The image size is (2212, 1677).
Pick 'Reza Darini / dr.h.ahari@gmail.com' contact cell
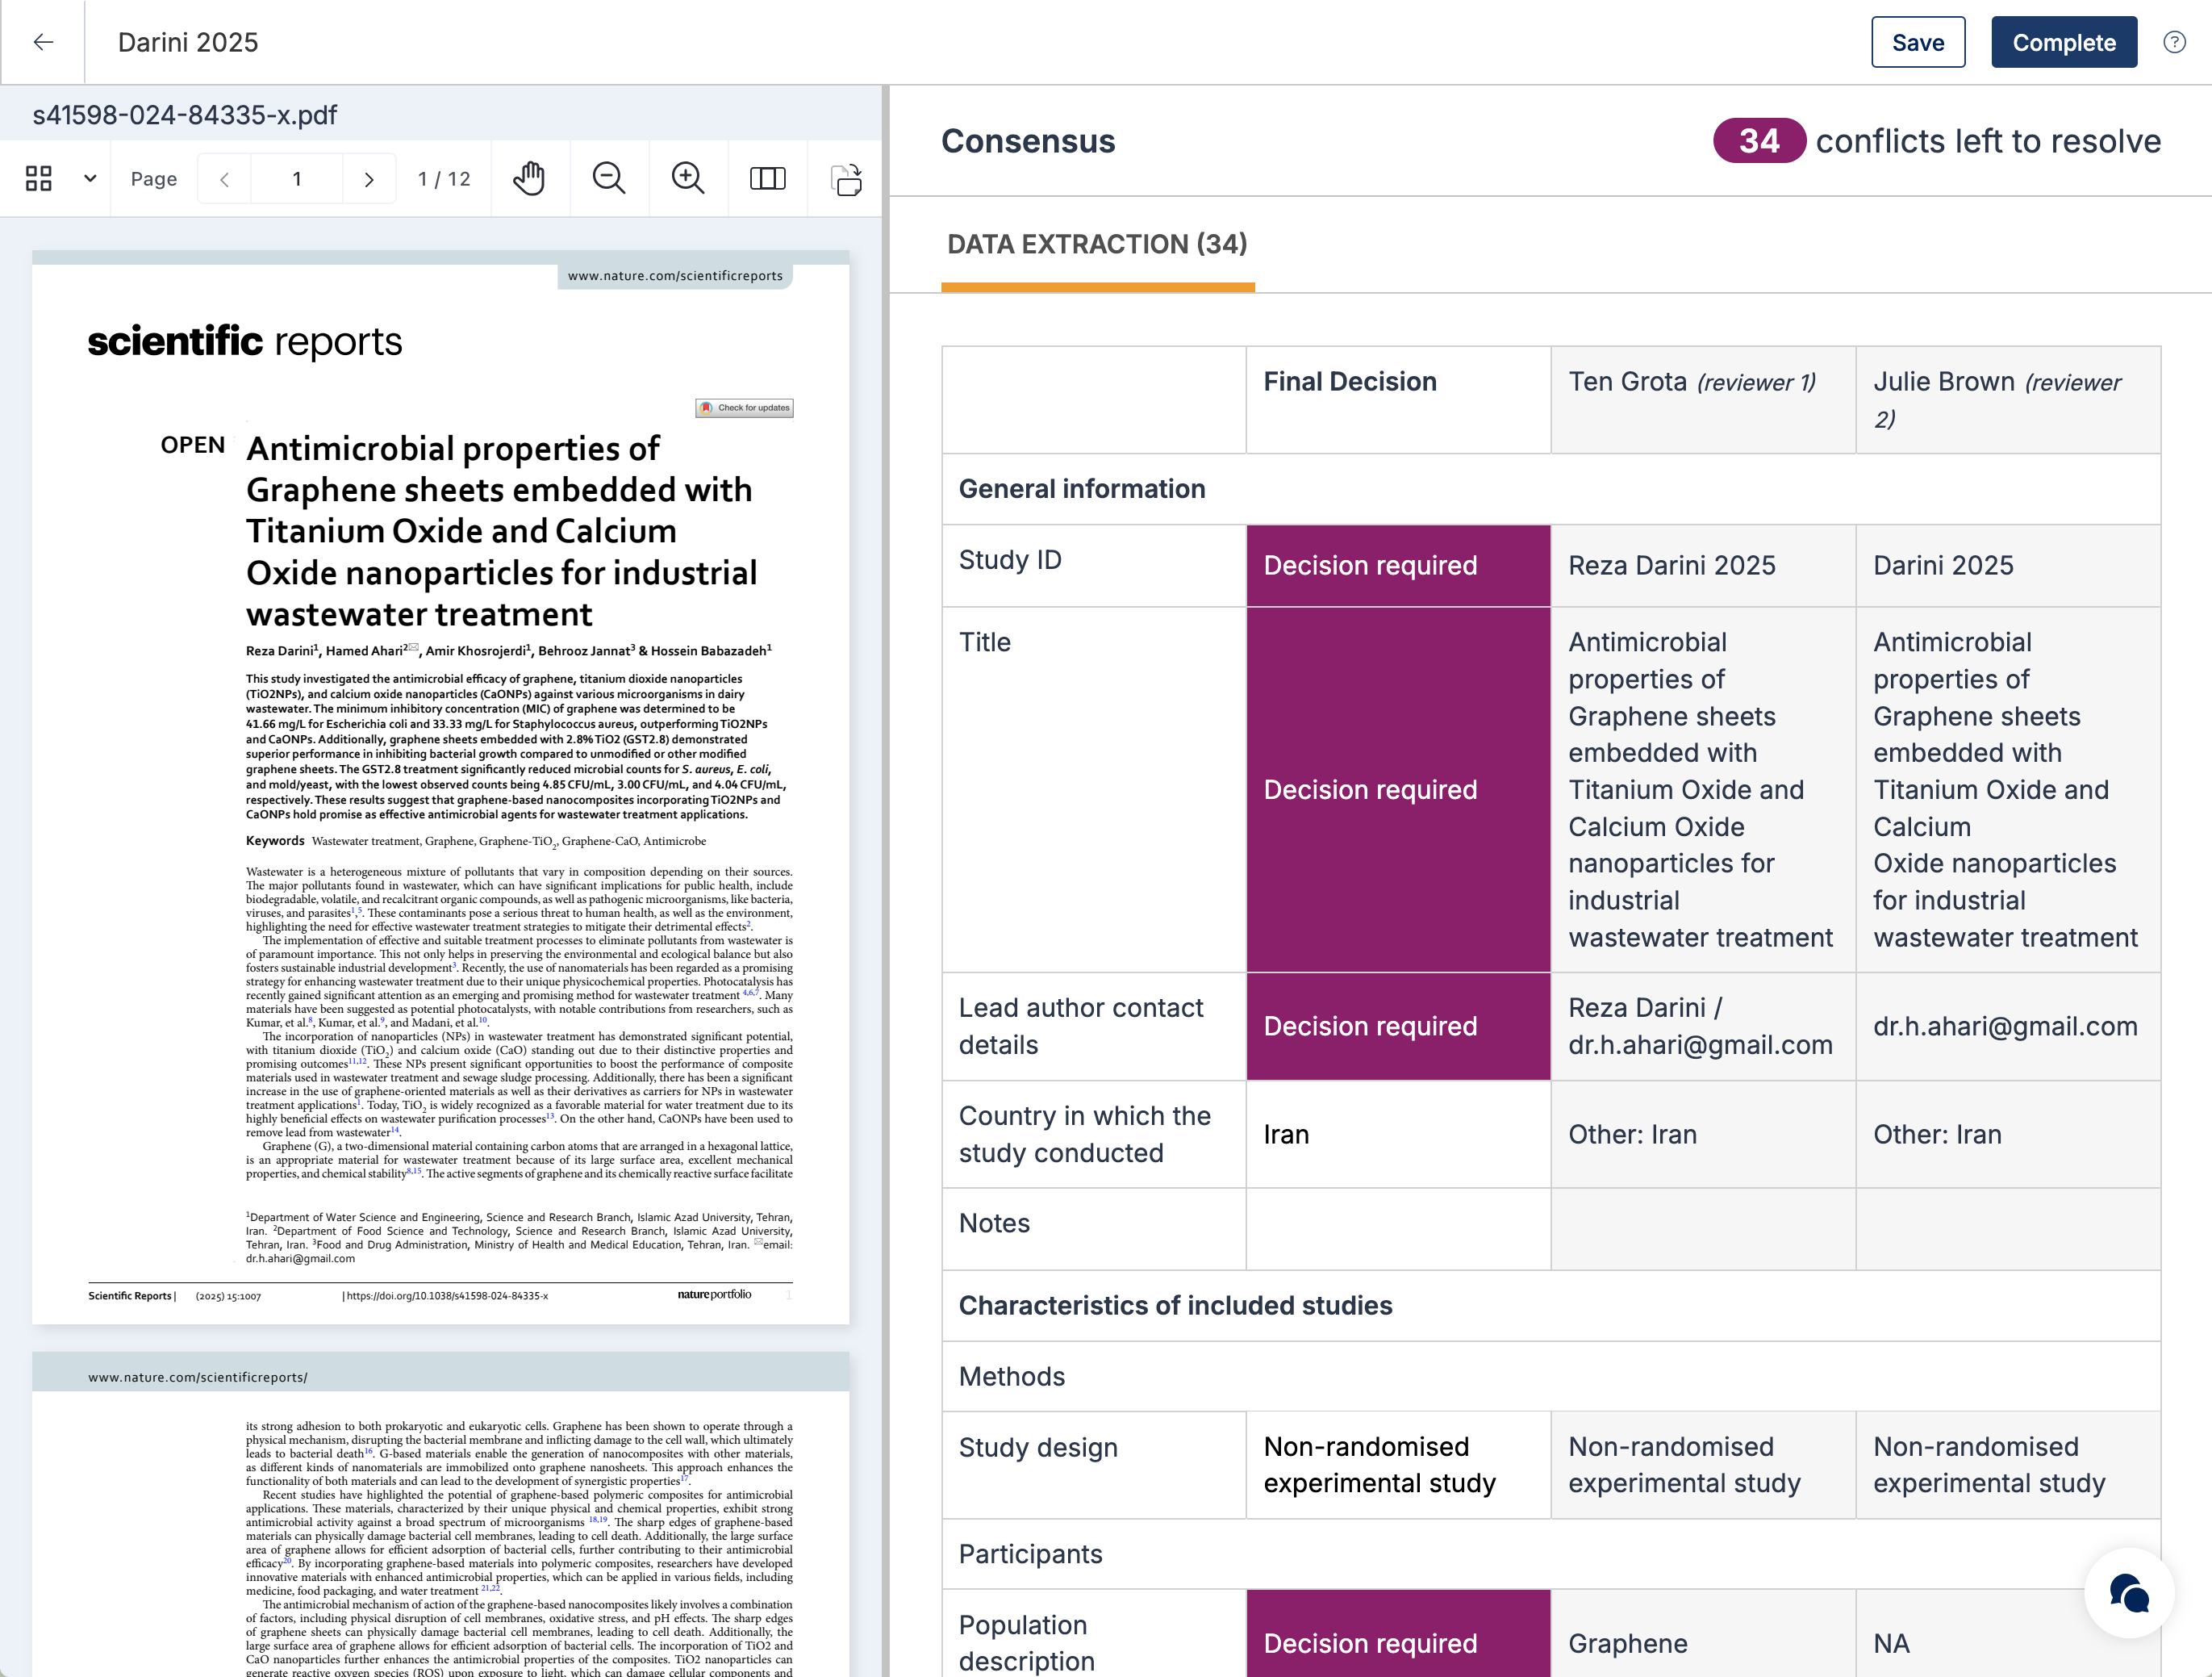click(1703, 1026)
